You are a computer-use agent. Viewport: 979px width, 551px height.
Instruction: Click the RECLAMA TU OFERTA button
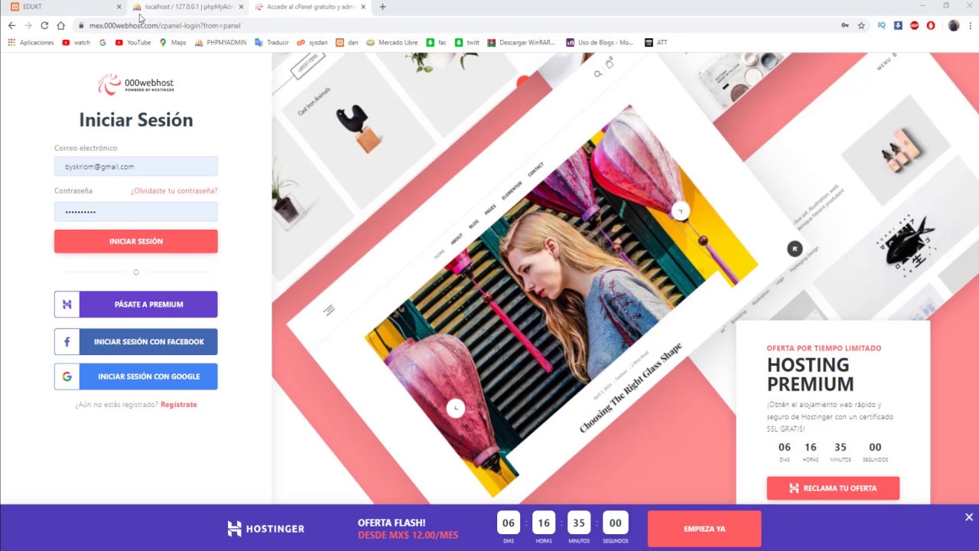pyautogui.click(x=833, y=487)
